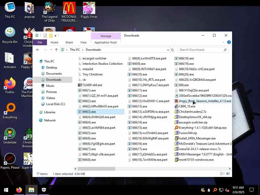Launch MCDONAL TREASURE desktop shortcut
The image size is (260, 195).
[69, 12]
